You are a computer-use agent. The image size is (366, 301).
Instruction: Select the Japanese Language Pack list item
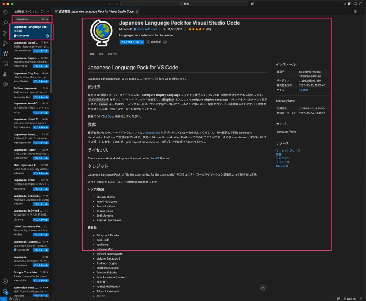(x=31, y=31)
